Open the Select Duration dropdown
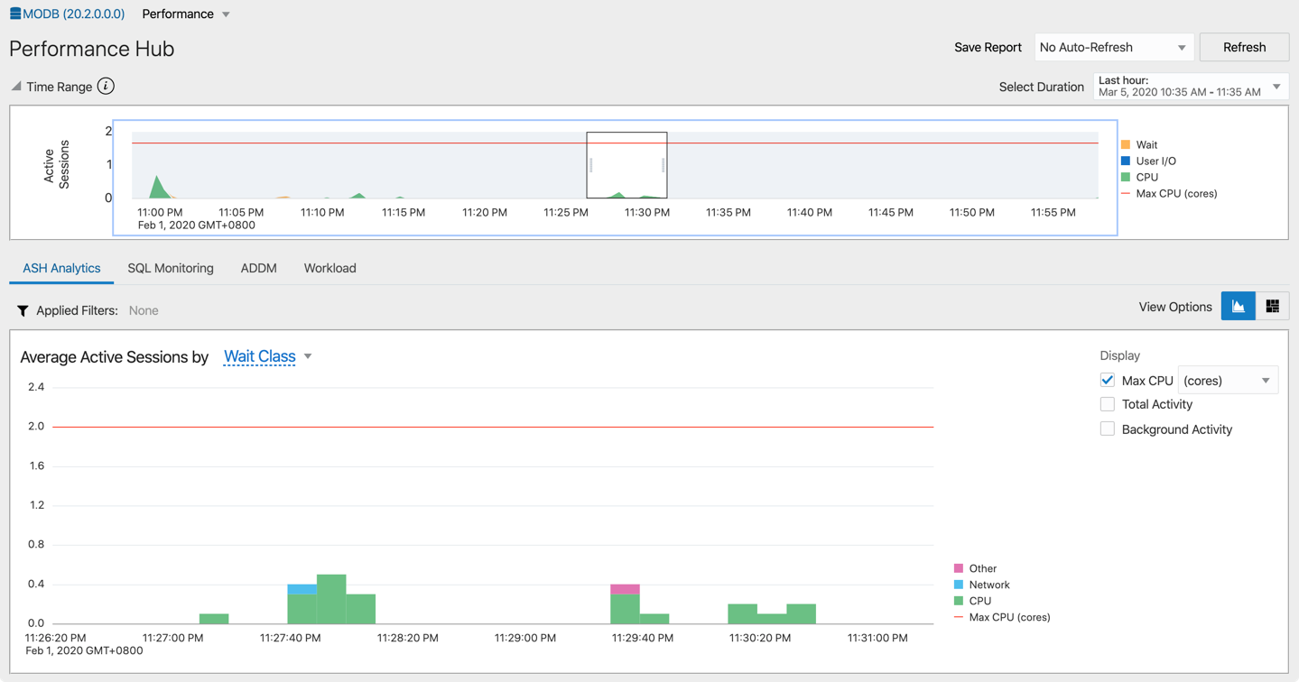This screenshot has height=682, width=1299. pos(1278,86)
